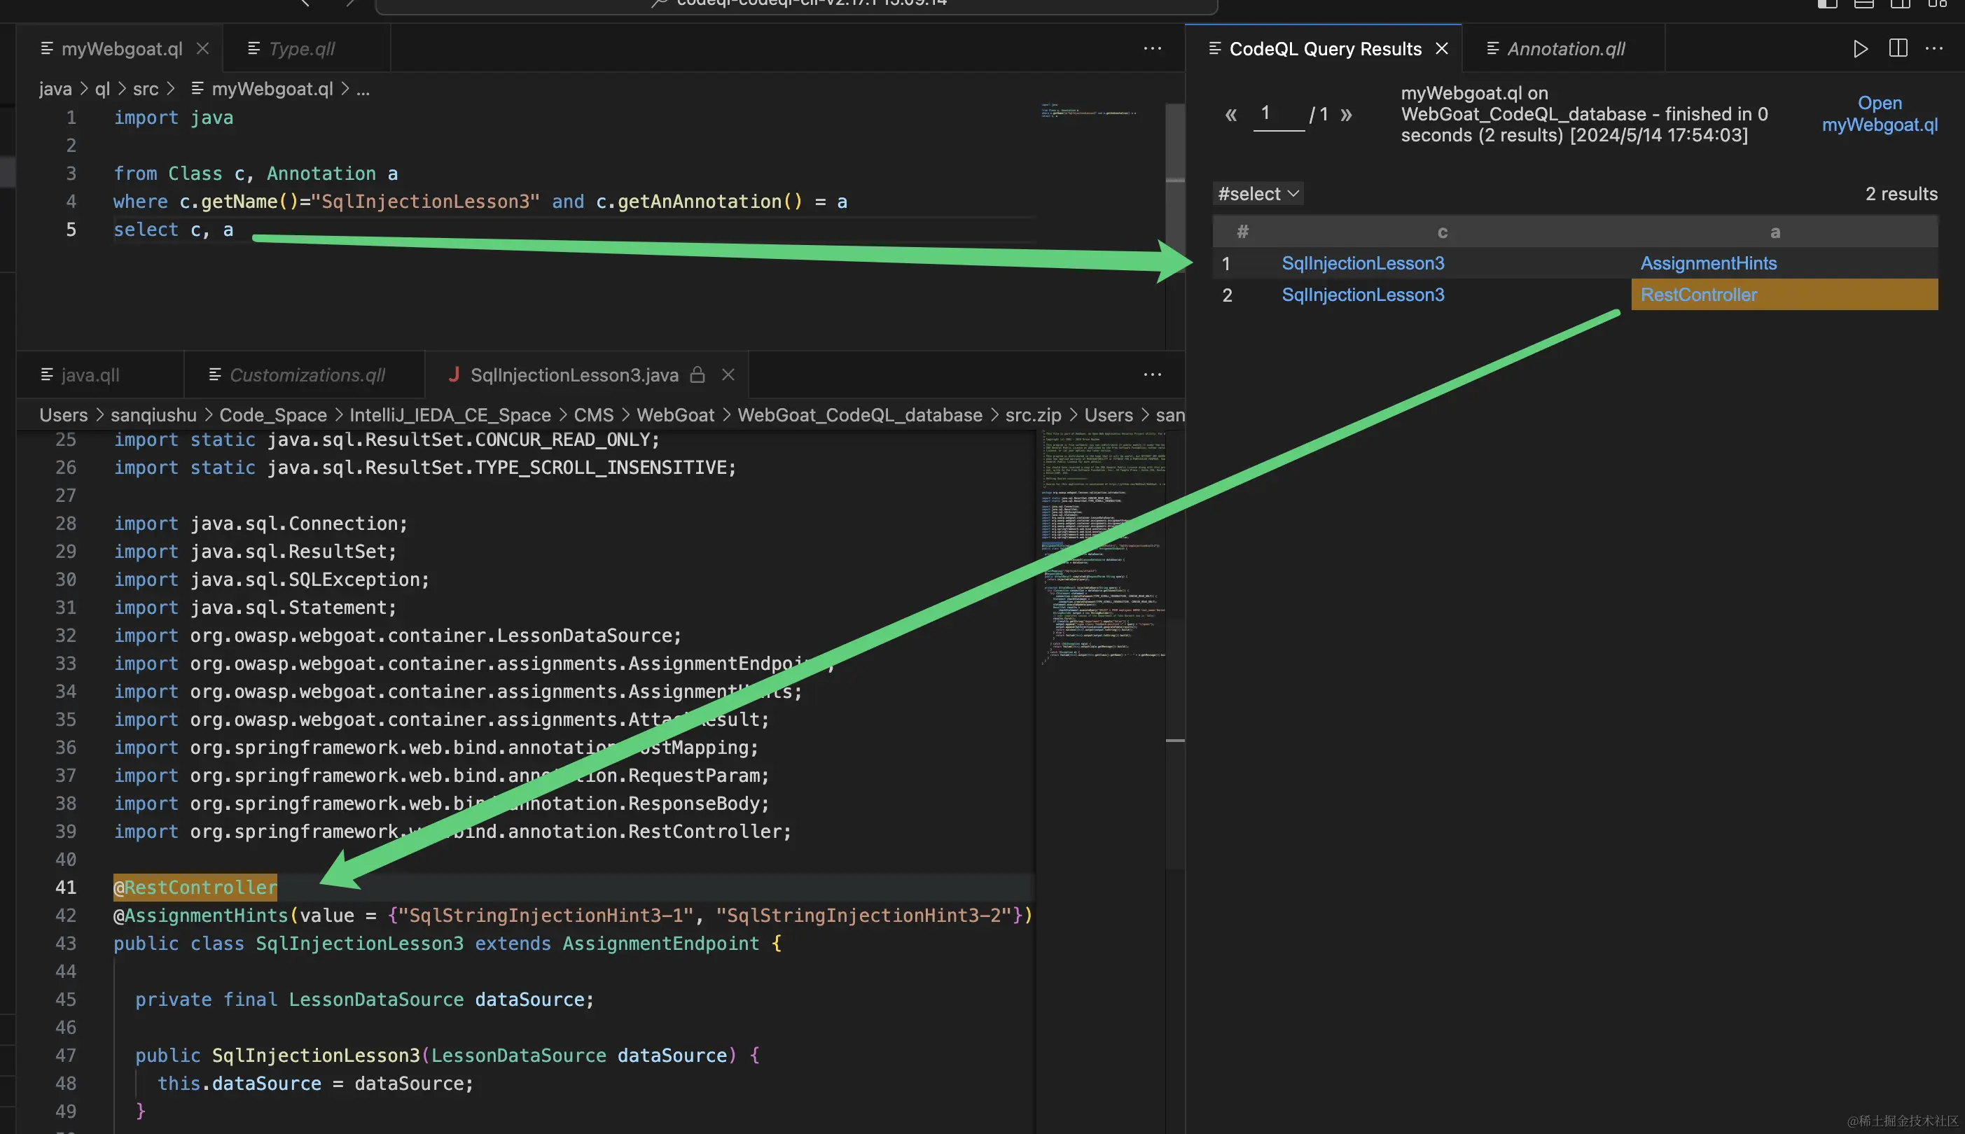Expand the IntelliJ_IEDA_CE_Space breadcrumb
The width and height of the screenshot is (1965, 1134).
(x=450, y=415)
